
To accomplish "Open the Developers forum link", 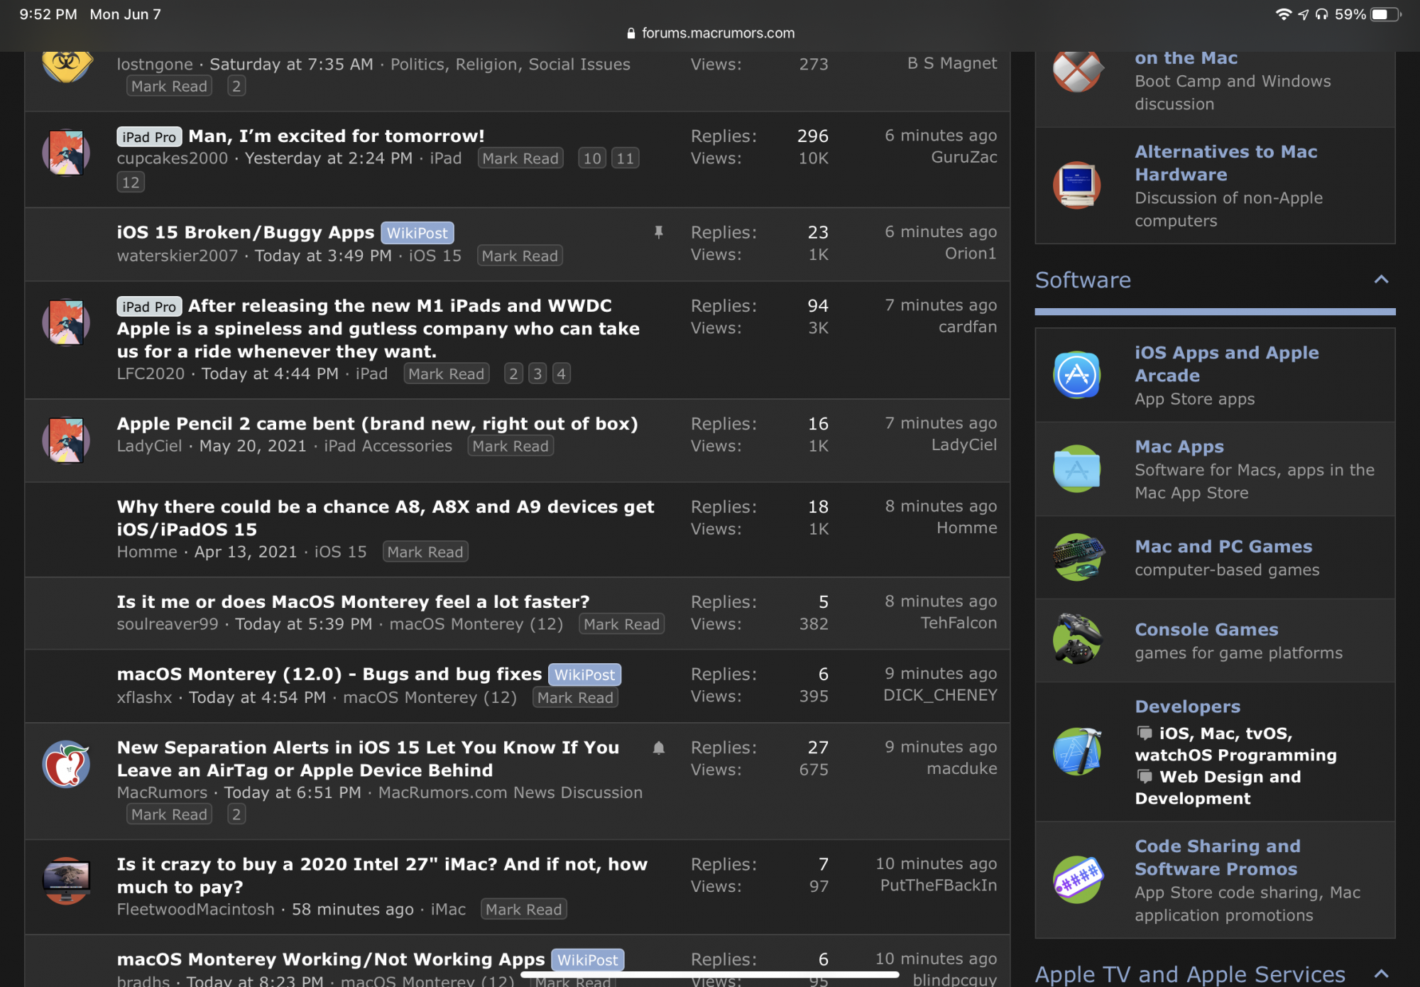I will click(x=1188, y=707).
